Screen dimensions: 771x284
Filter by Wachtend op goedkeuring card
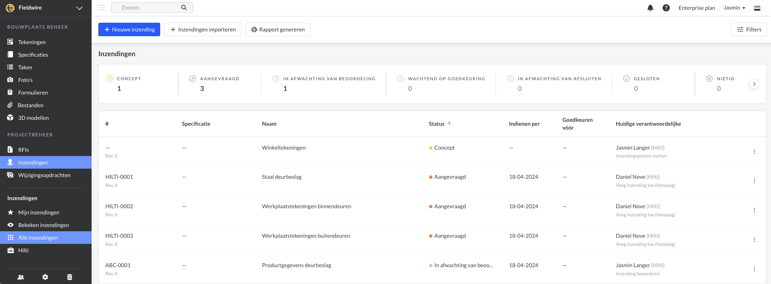[441, 84]
